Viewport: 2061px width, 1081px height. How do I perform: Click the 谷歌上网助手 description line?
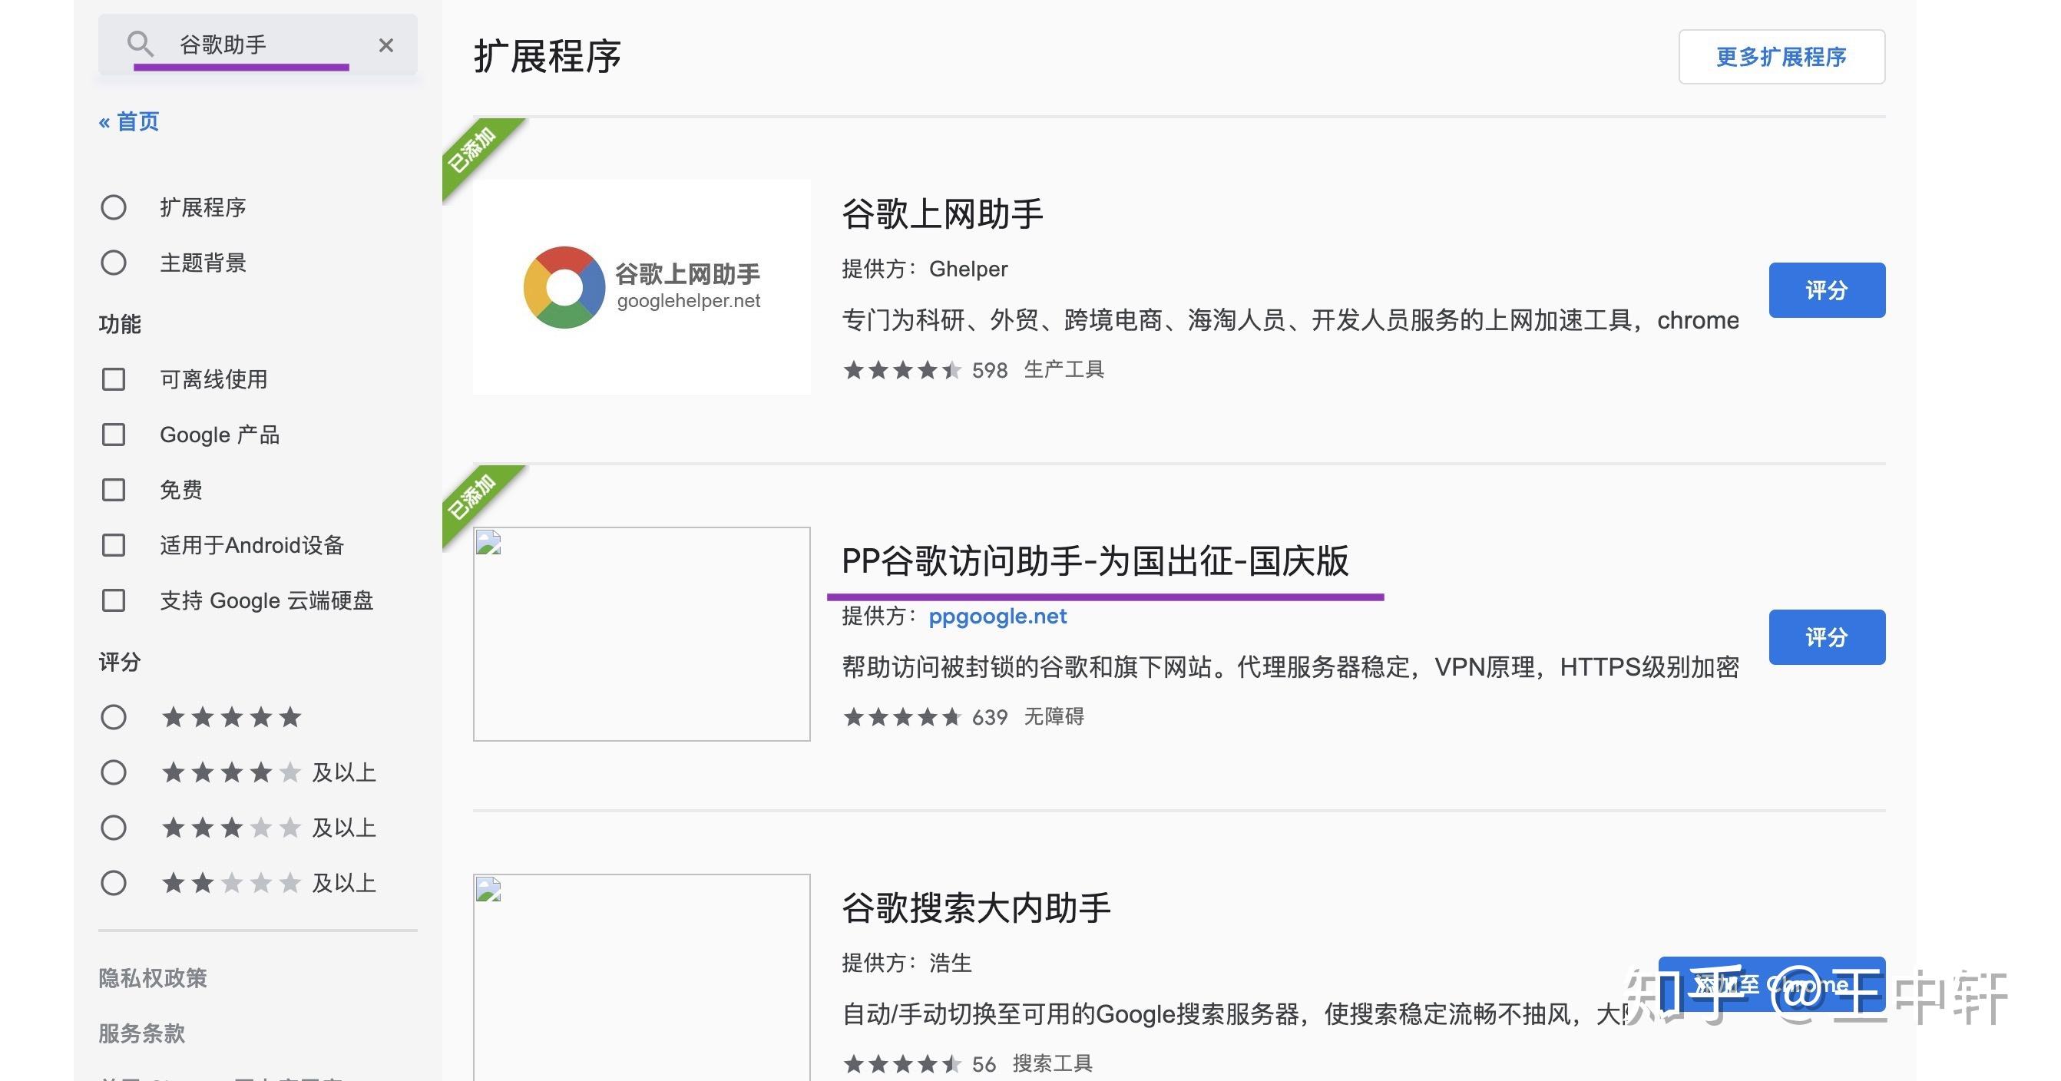coord(1291,320)
